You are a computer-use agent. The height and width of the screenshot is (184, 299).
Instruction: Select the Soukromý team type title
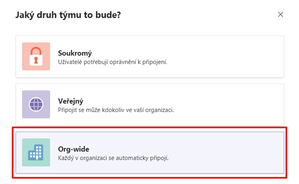click(75, 53)
